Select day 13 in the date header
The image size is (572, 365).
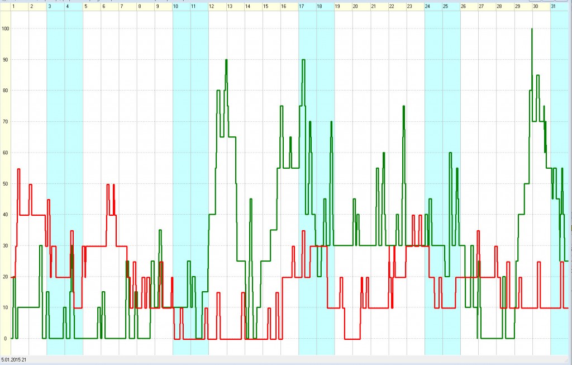(x=236, y=6)
